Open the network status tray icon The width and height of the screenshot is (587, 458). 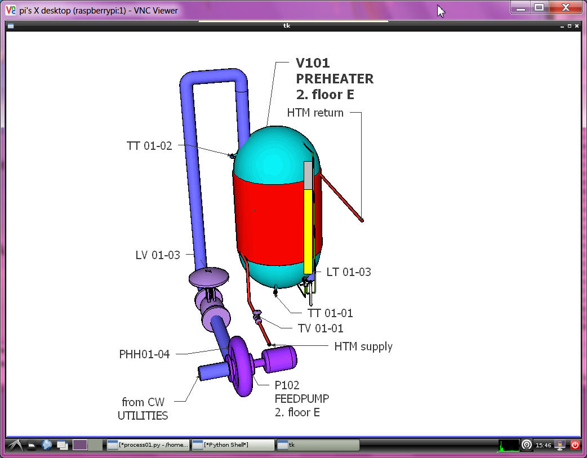point(527,445)
